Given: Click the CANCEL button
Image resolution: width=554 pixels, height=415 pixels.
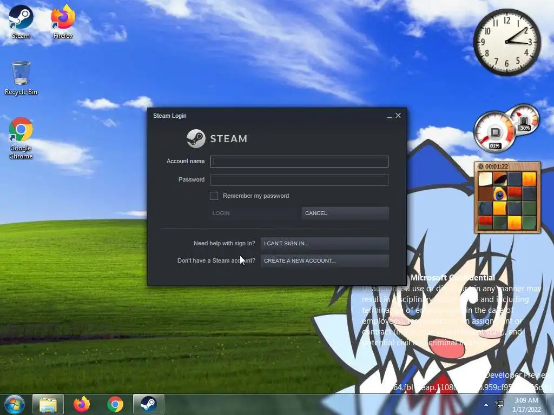Looking at the screenshot, I should [x=345, y=213].
